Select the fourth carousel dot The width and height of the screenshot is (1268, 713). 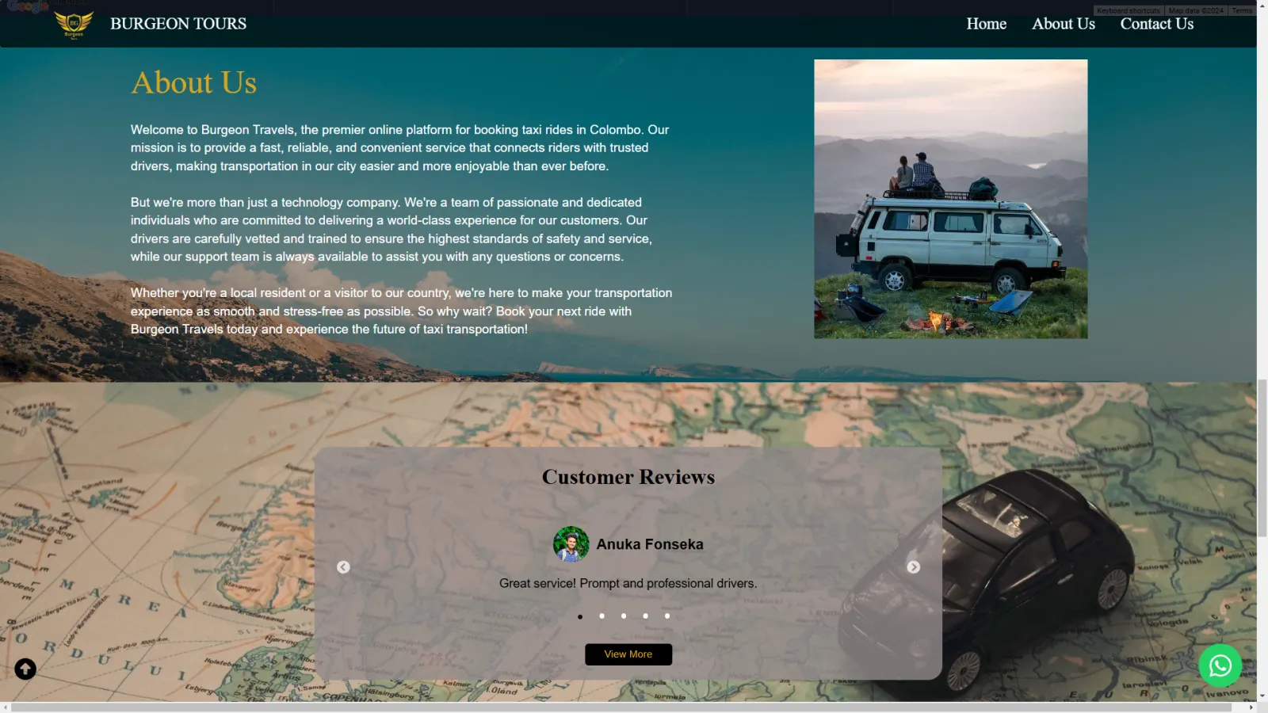(645, 616)
